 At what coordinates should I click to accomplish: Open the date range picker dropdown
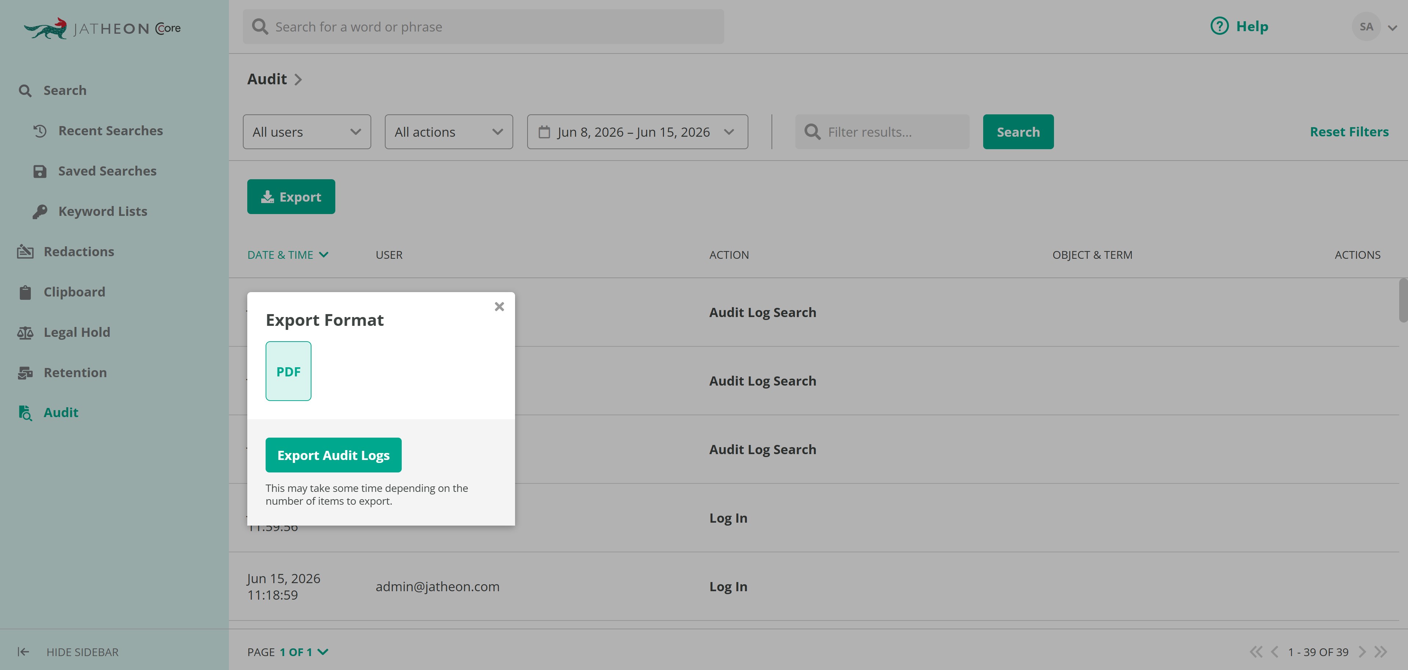pyautogui.click(x=637, y=132)
